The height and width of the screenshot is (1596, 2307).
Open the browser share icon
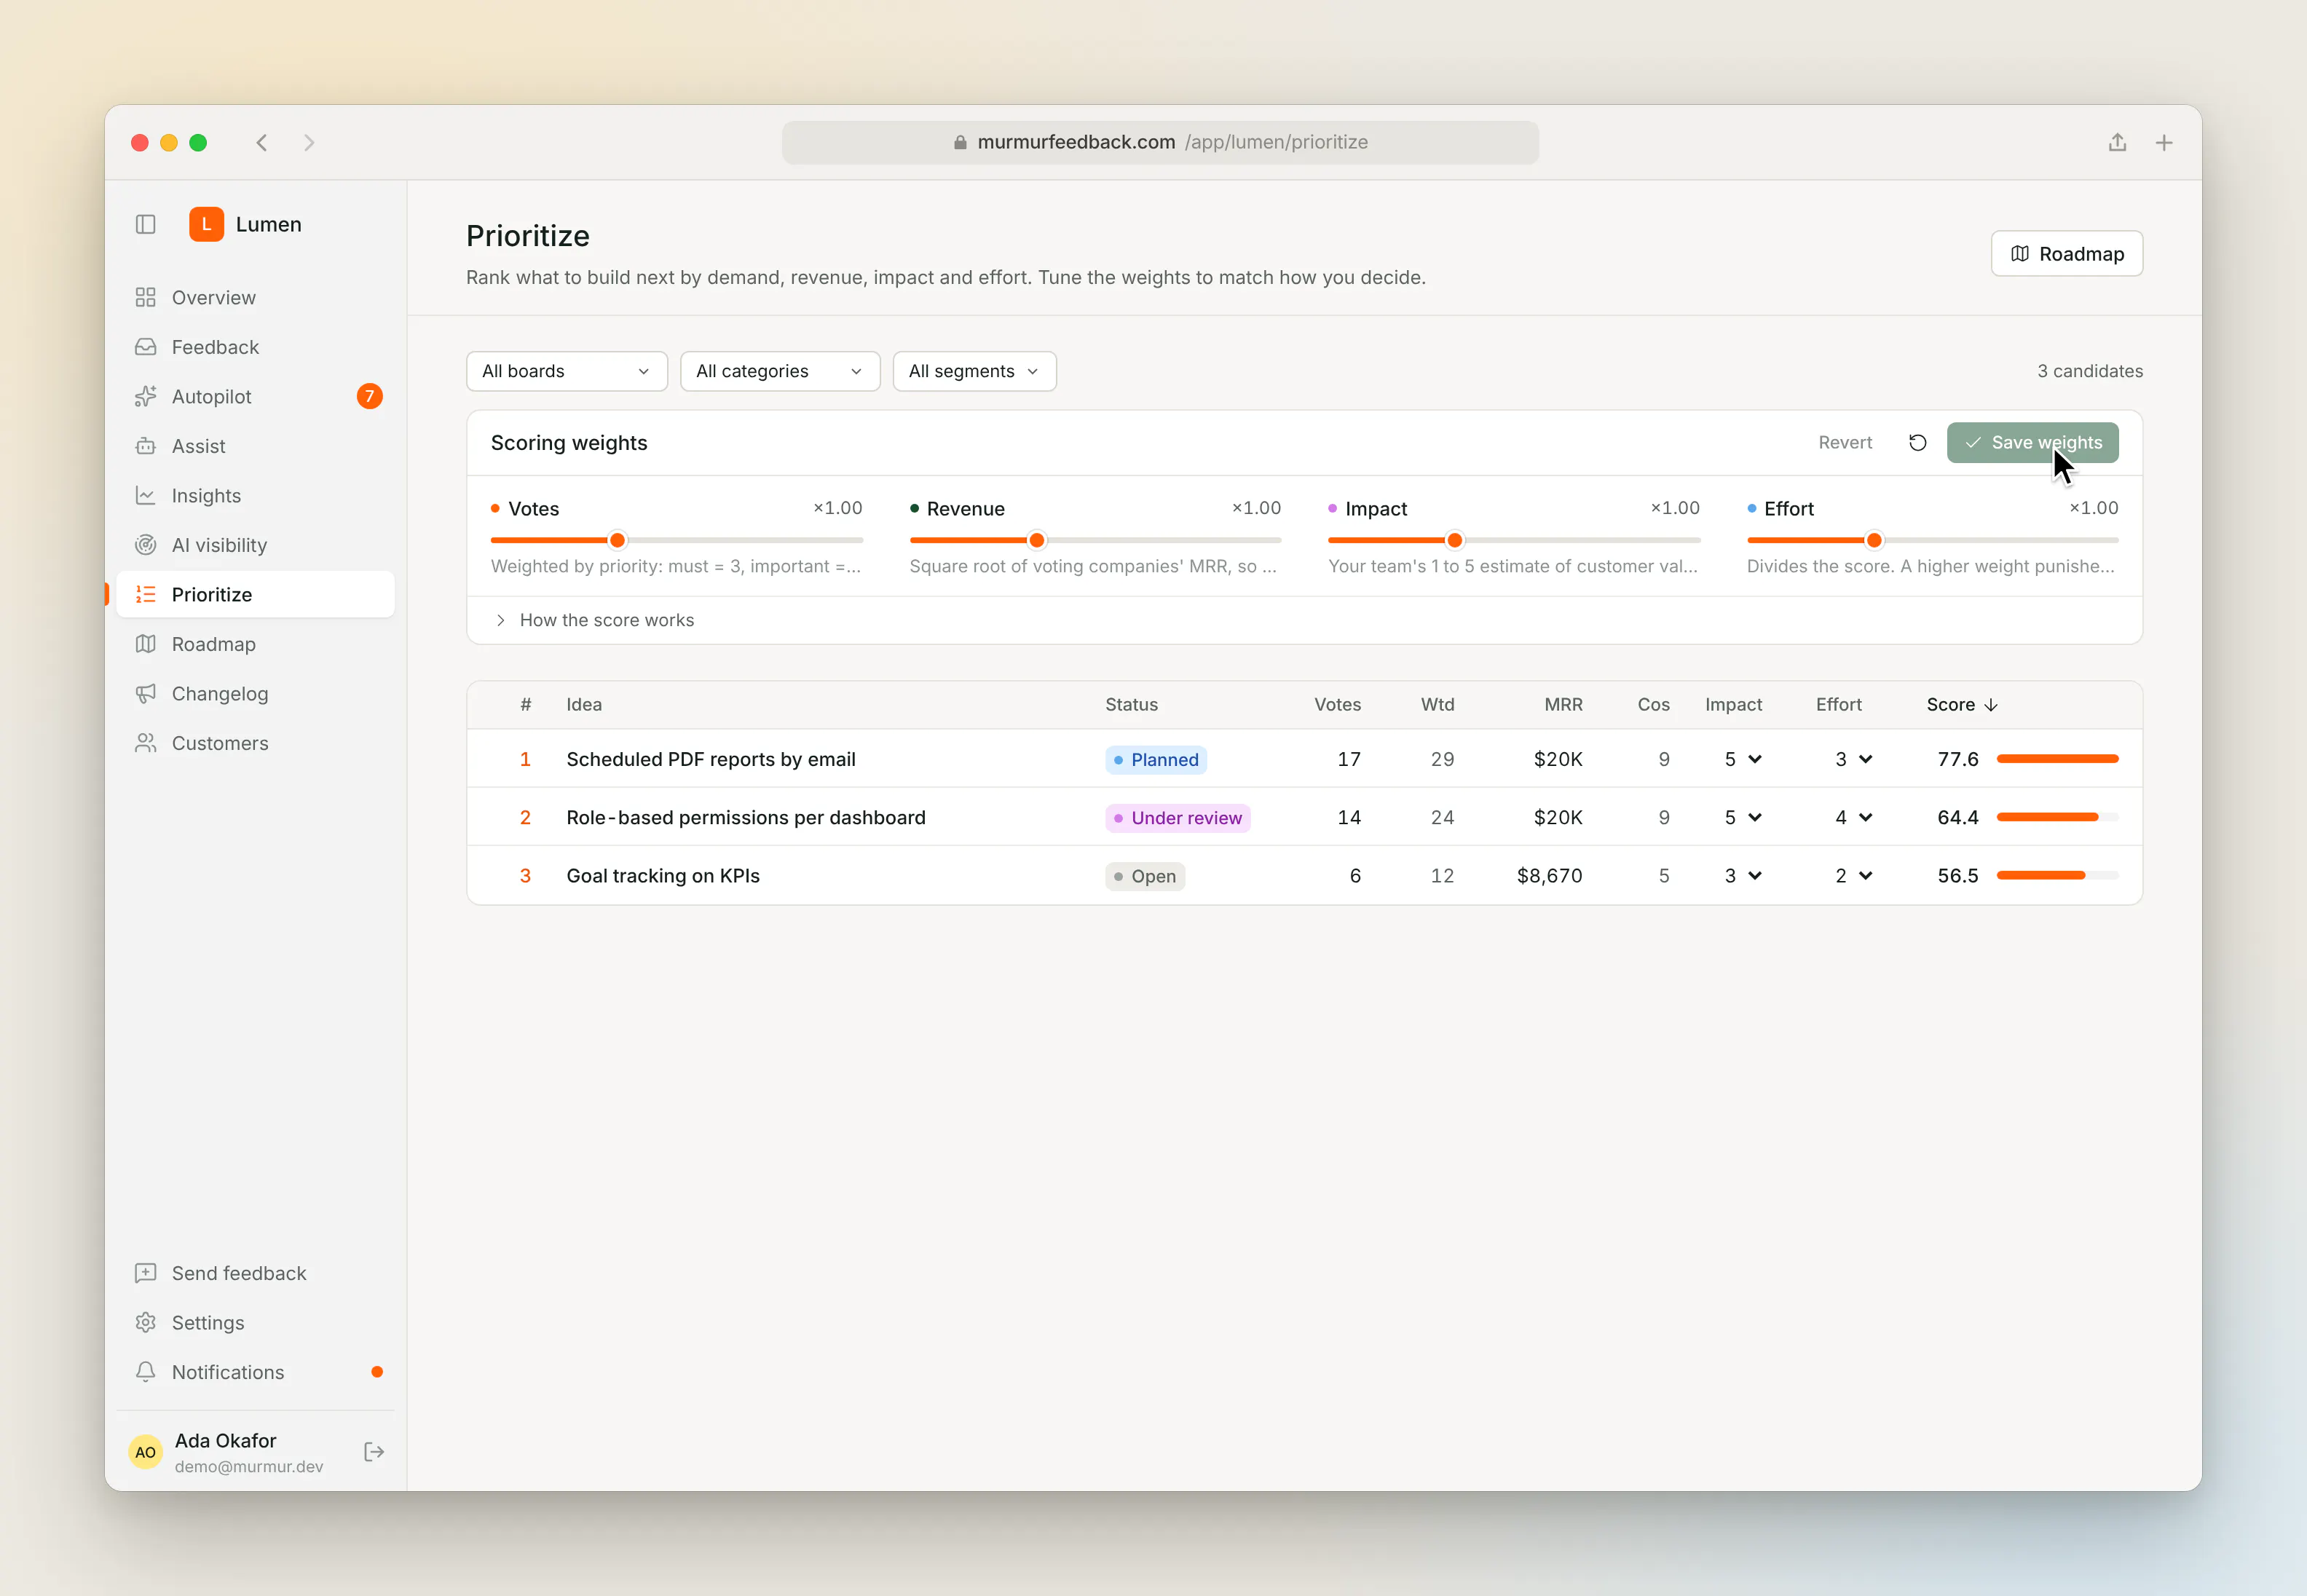click(x=2117, y=143)
